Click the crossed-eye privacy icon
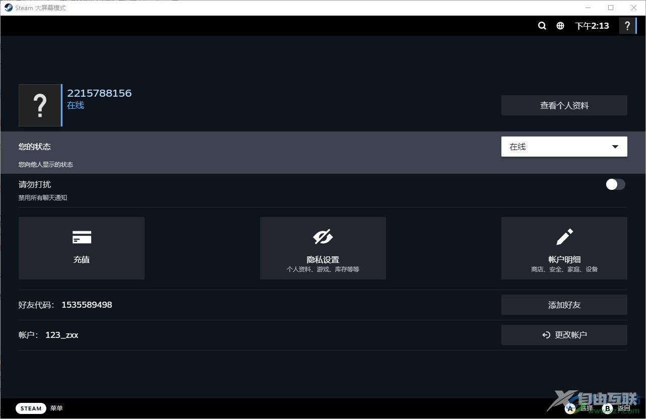Viewport: 646px width, 419px height. click(x=323, y=237)
